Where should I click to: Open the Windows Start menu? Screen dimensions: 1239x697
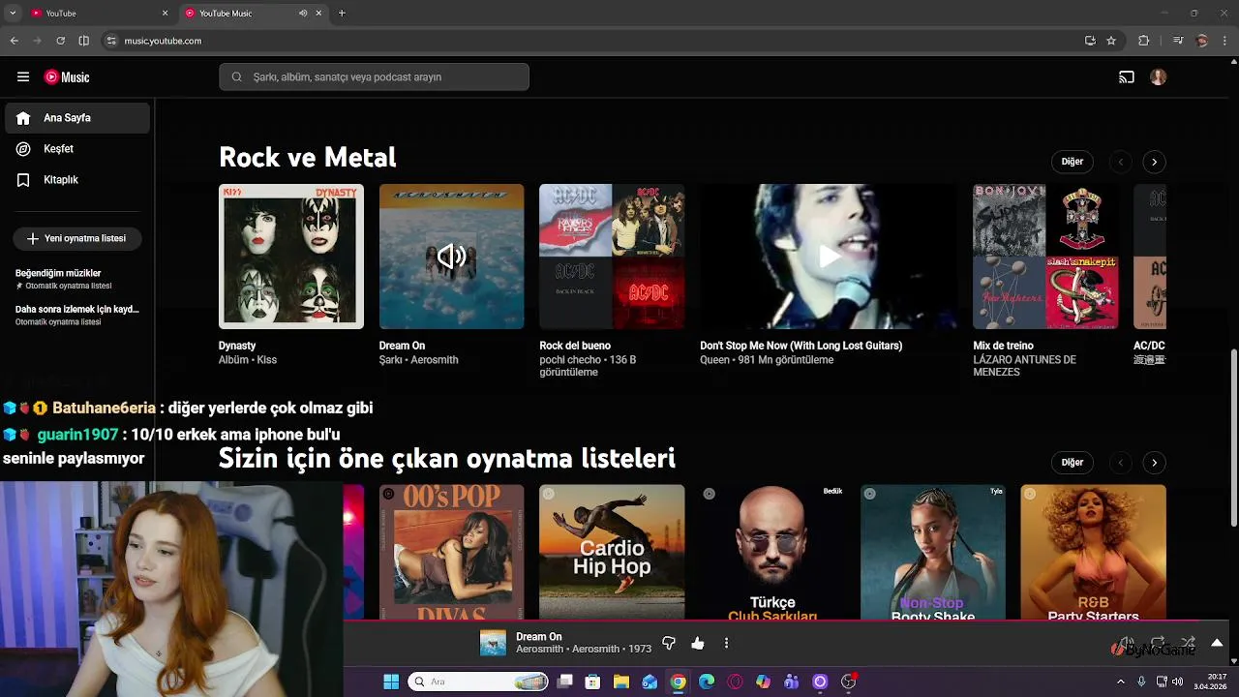coord(391,682)
